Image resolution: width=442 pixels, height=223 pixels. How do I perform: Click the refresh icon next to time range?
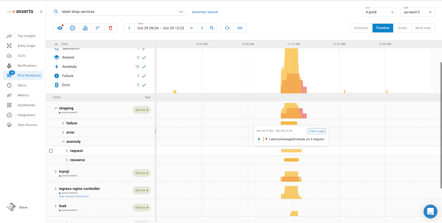click(x=227, y=28)
